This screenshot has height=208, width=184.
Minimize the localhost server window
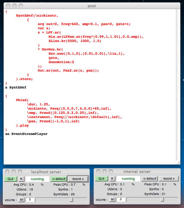(14, 172)
